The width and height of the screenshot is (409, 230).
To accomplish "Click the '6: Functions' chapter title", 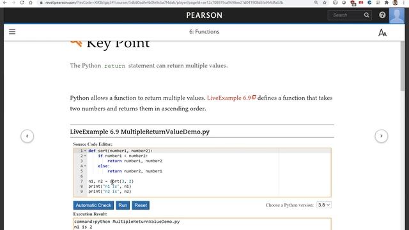I will click(204, 32).
